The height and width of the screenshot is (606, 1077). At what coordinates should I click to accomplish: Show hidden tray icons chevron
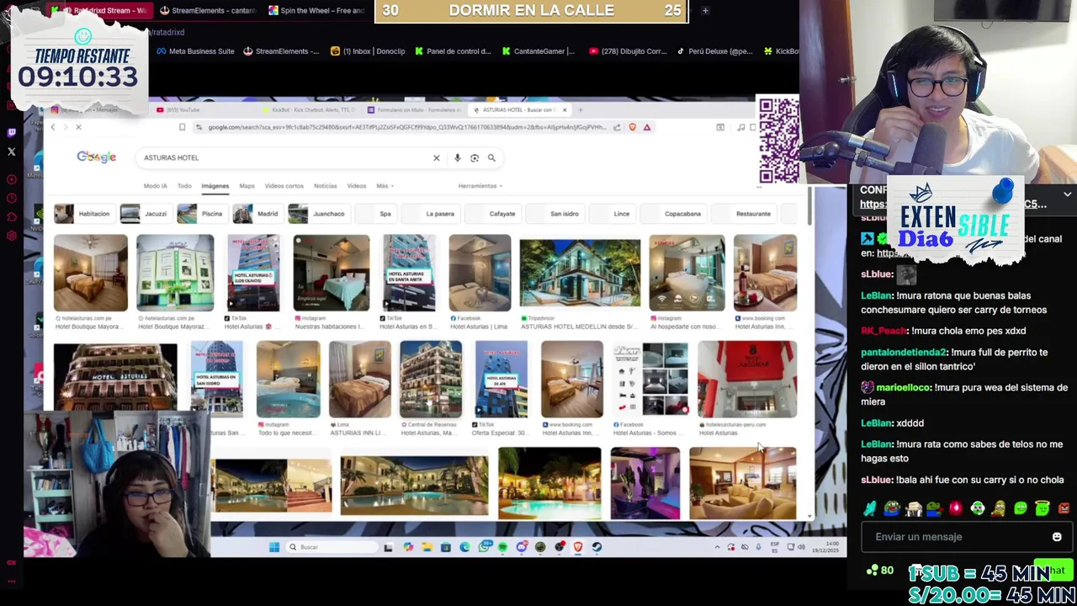[x=718, y=547]
